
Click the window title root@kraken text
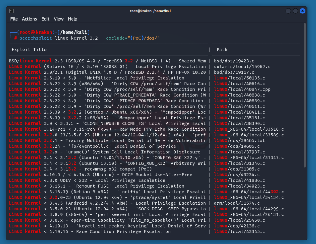(150, 11)
